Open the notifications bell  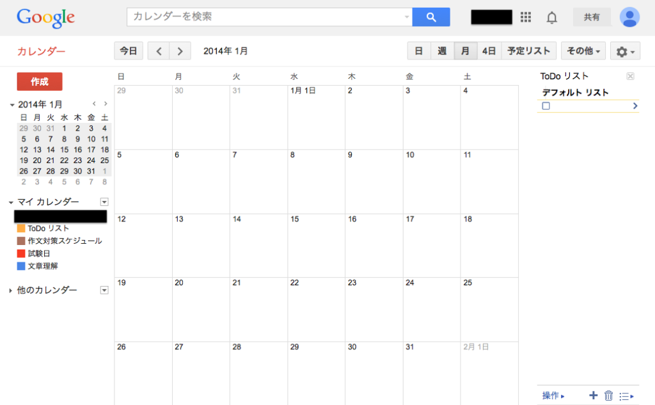coord(551,17)
